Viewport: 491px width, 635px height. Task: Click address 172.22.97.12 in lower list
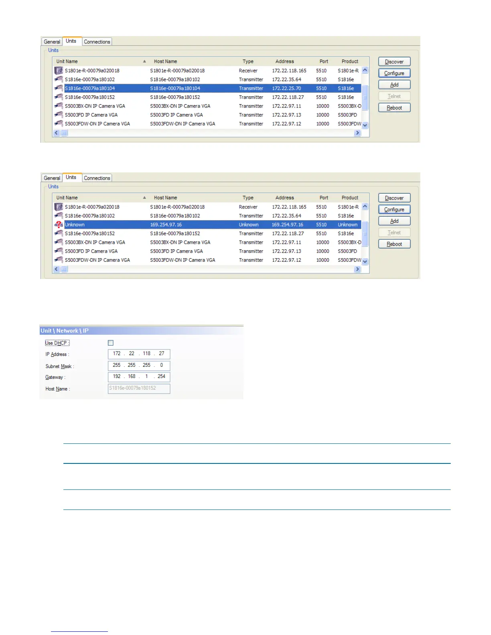(286, 260)
